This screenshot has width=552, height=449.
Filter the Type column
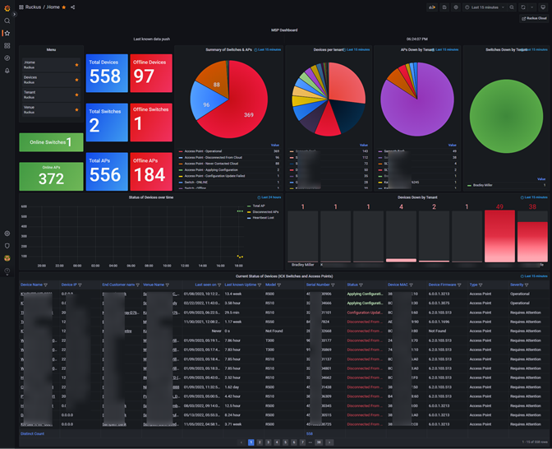click(x=481, y=285)
